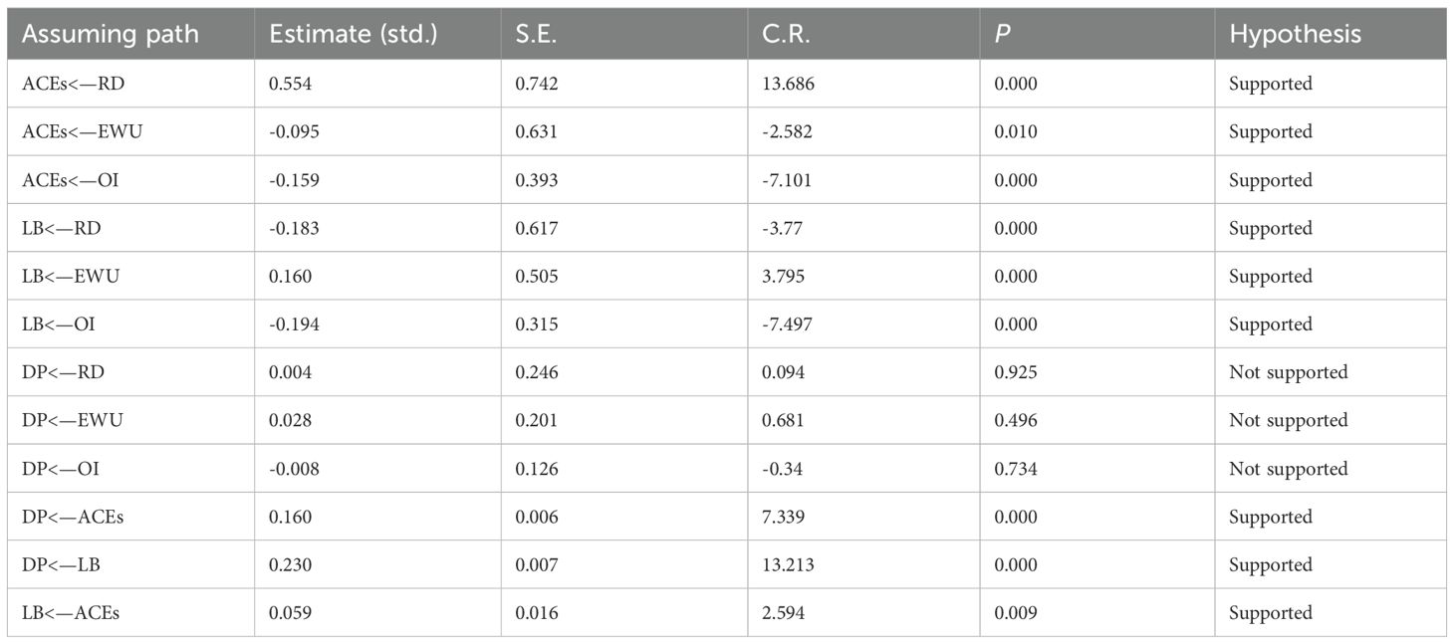Select the 'LB<—OI' path cell
Image resolution: width=1454 pixels, height=644 pixels.
point(57,324)
